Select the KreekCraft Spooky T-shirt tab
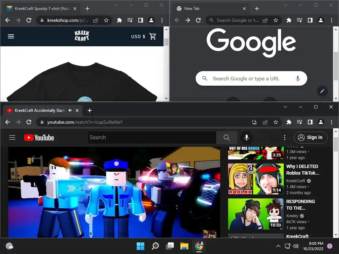 [x=41, y=9]
